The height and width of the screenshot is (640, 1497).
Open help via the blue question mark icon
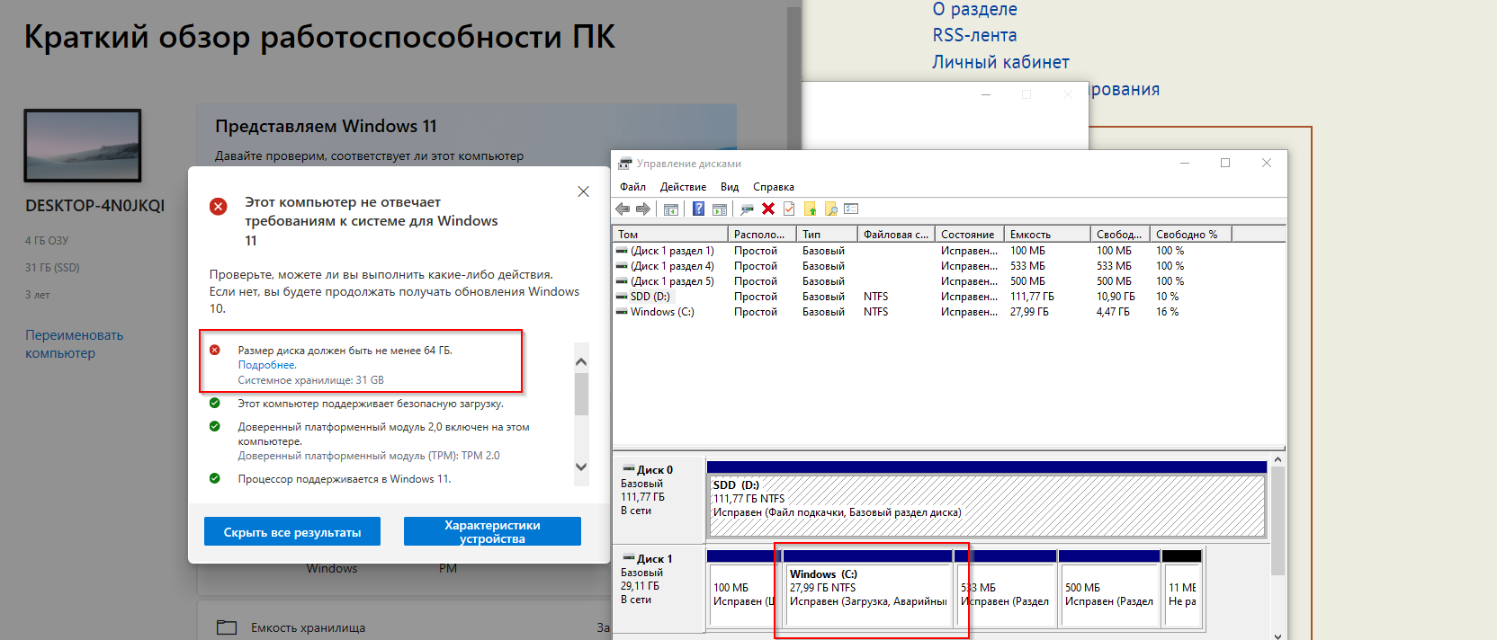[x=698, y=209]
